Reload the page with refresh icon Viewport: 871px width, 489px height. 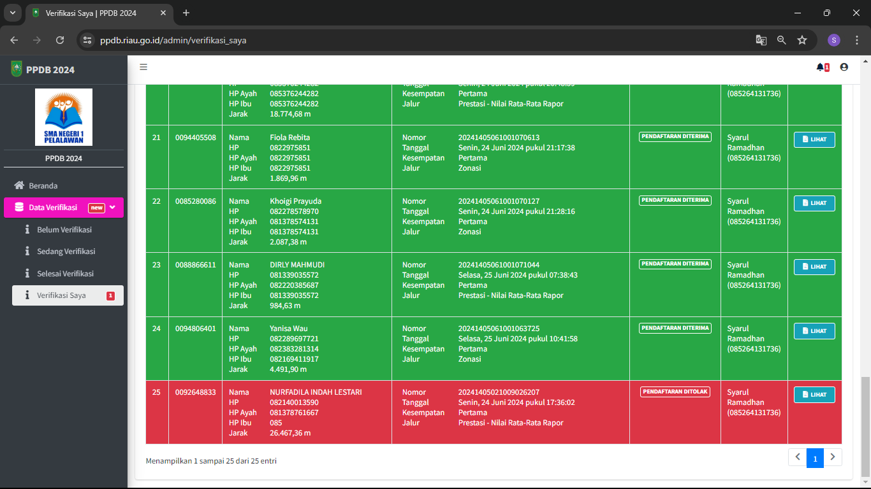(60, 40)
